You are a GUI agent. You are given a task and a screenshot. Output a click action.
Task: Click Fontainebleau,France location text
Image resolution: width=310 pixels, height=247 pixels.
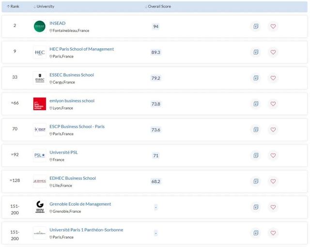click(x=71, y=30)
